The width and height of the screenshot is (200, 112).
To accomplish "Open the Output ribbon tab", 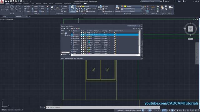I will click(45, 4).
